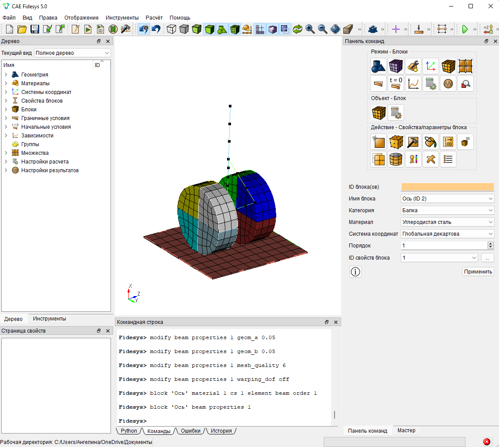Close the Дерево panel

[108, 41]
